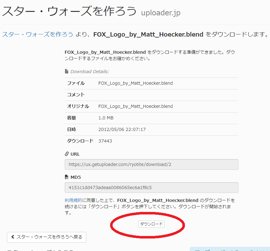Click the uploader.jp subtitle text
270x251 pixels.
(x=161, y=13)
